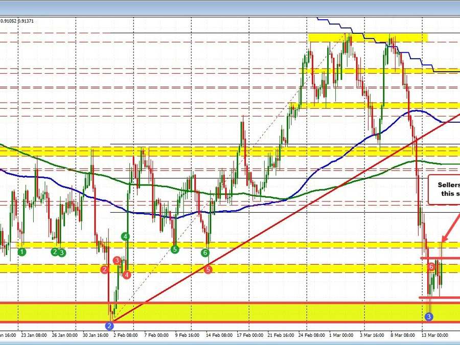460x345 pixels.
Task: Select the blue marker 2 at trendline start
Action: pos(109,325)
